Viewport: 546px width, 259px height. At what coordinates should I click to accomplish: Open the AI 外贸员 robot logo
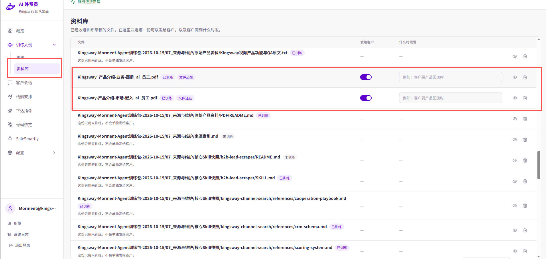[x=11, y=7]
